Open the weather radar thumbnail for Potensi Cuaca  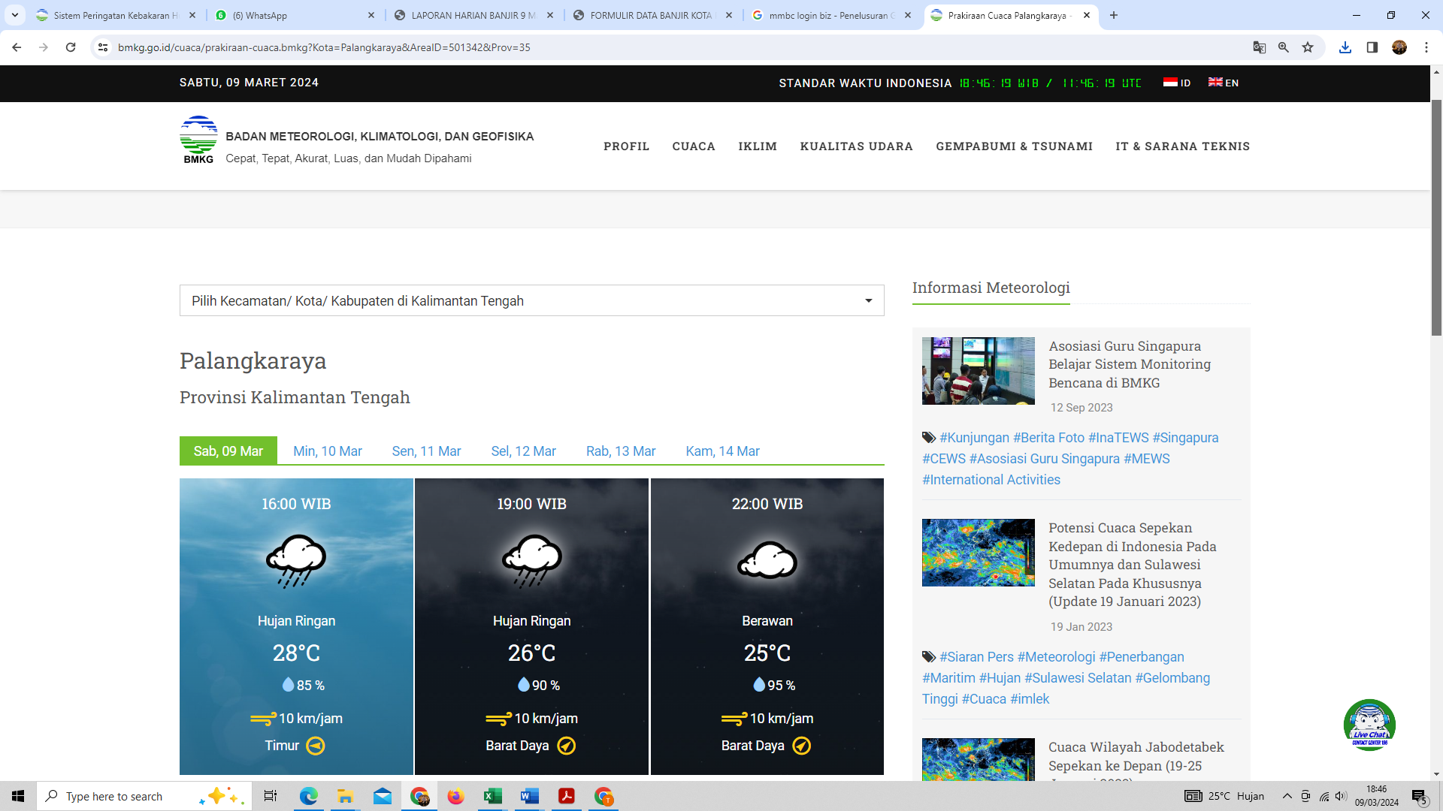(x=978, y=553)
